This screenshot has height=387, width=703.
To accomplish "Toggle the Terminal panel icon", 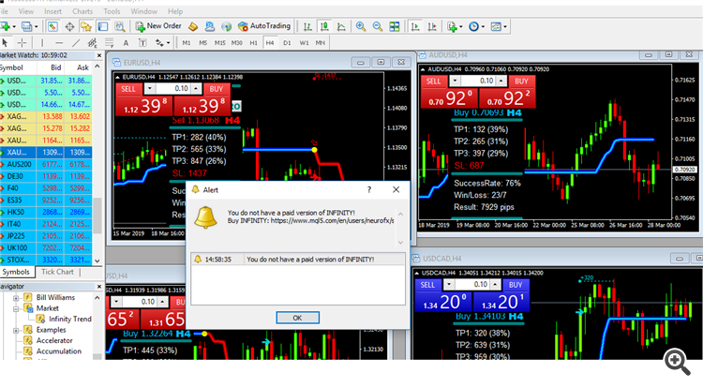I will coord(103,27).
